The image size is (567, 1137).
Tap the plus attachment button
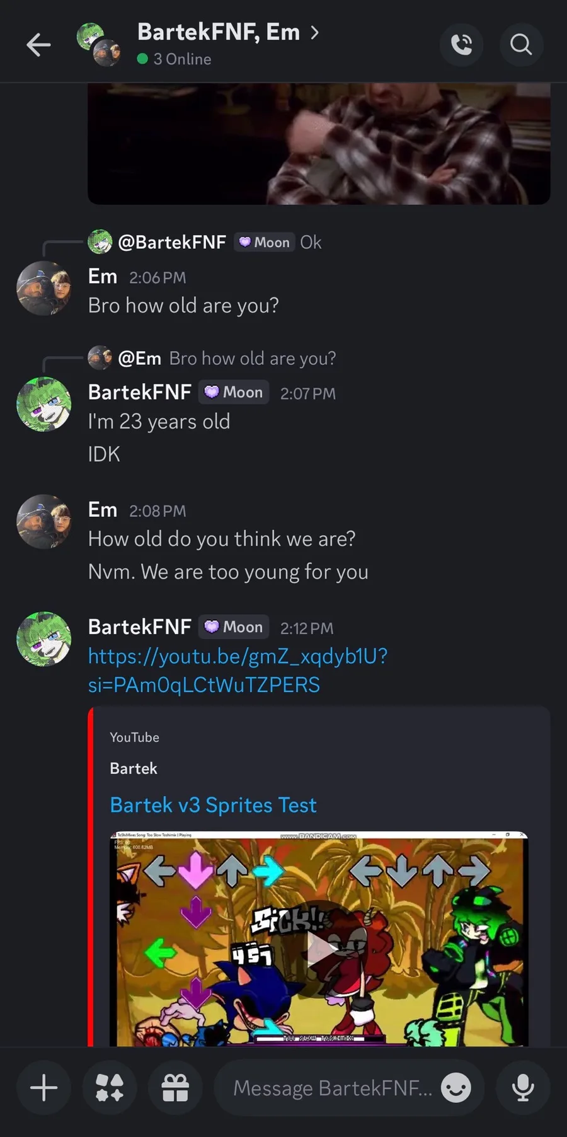coord(43,1087)
